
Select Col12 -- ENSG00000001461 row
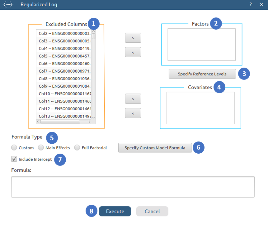coord(64,109)
